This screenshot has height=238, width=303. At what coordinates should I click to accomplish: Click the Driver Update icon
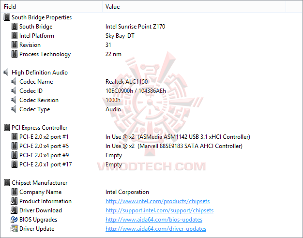[x=14, y=228]
